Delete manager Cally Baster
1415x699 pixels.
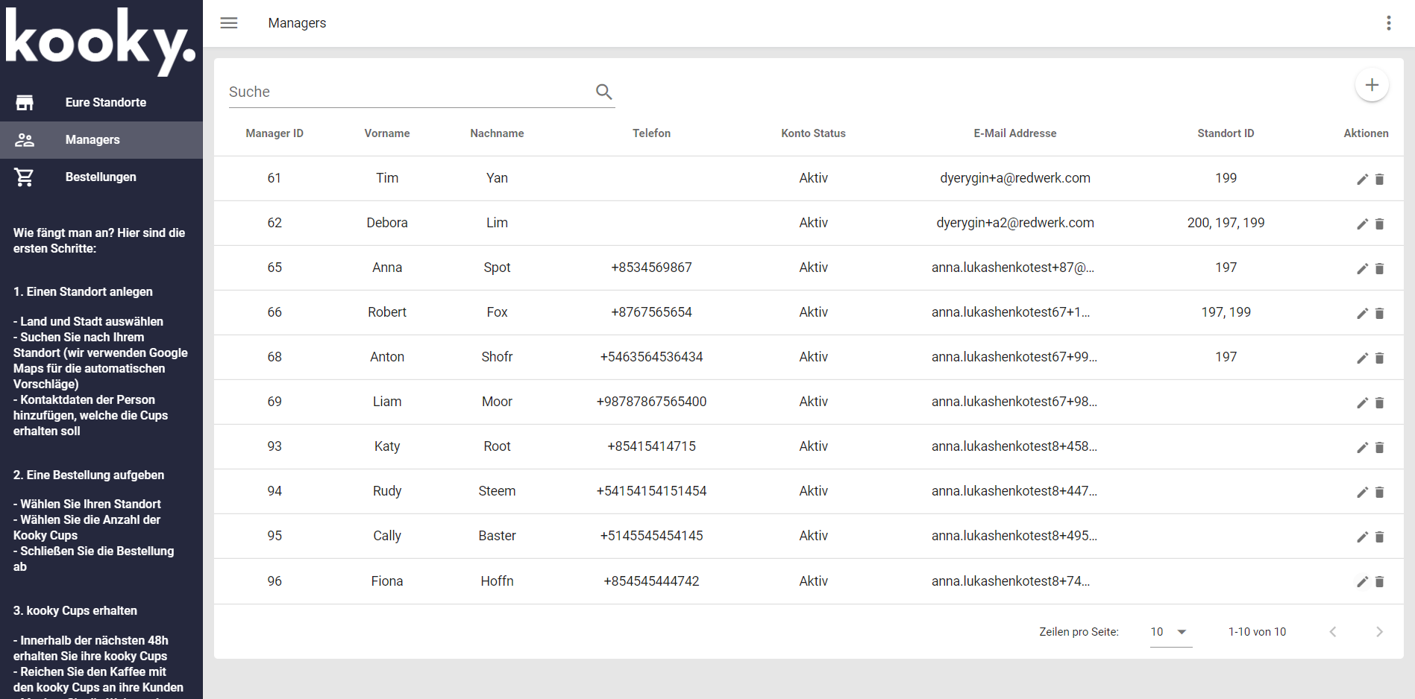click(1379, 537)
